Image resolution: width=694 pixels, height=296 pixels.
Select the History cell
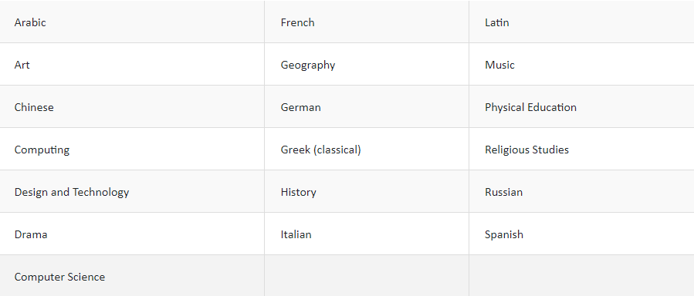[367, 191]
